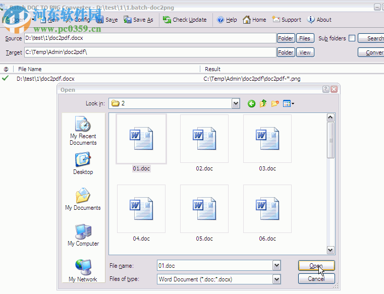Image resolution: width=384 pixels, height=294 pixels.
Task: Expand the toolbar Open dropdown arrow
Action: tap(33, 20)
